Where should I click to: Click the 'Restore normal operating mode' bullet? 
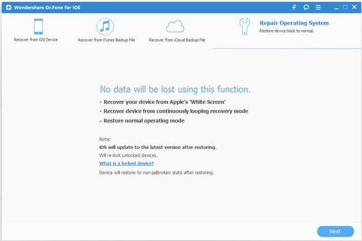coord(144,120)
